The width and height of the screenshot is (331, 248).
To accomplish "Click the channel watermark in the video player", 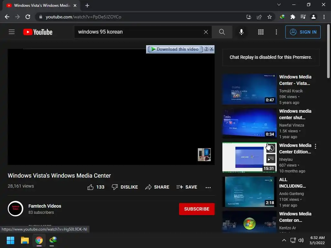I will [204, 155].
